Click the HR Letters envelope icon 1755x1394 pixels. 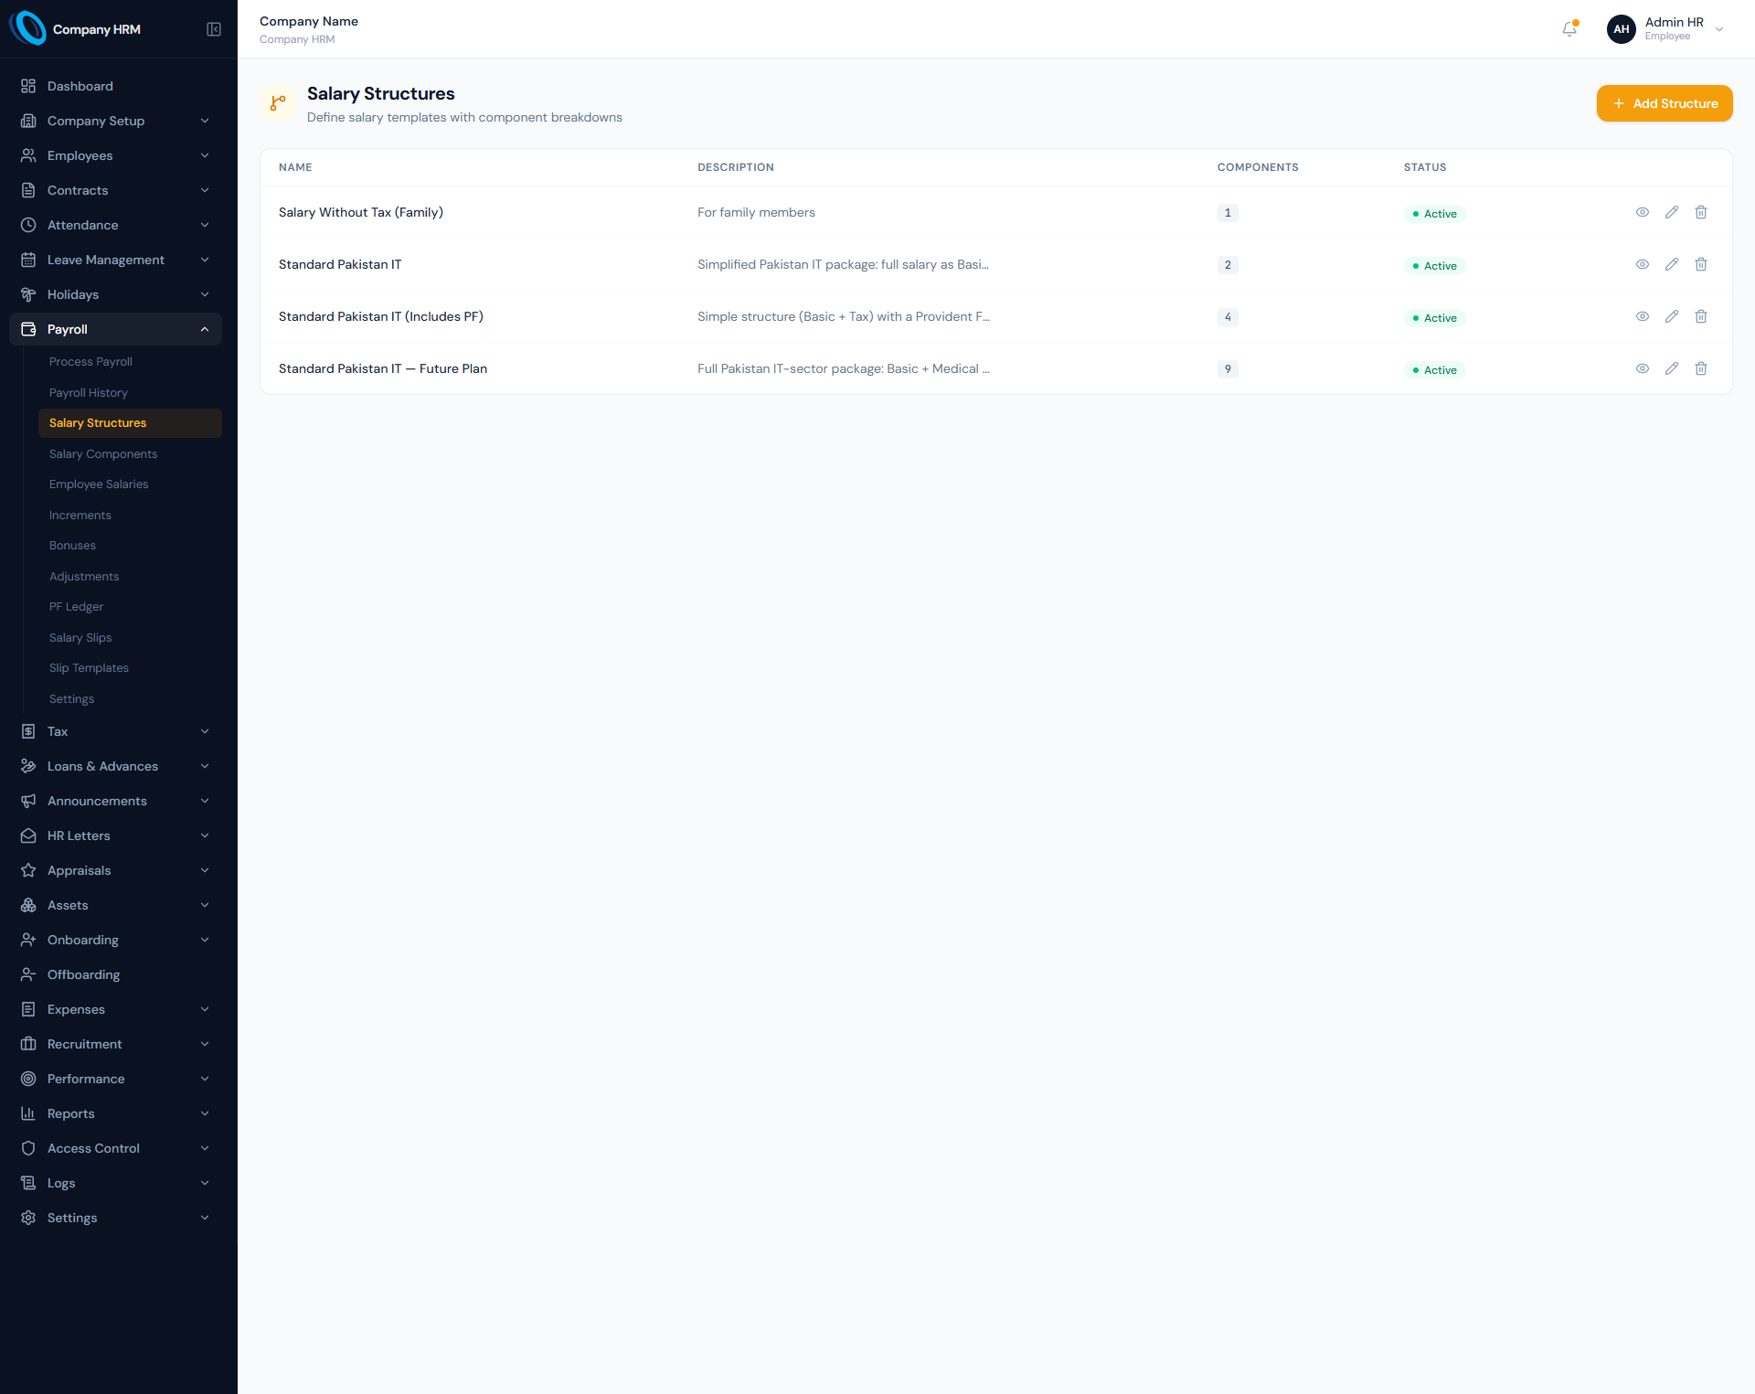28,835
